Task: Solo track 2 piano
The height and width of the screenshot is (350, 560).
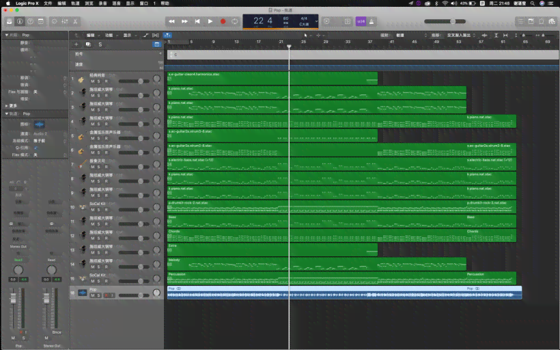Action: 99,96
